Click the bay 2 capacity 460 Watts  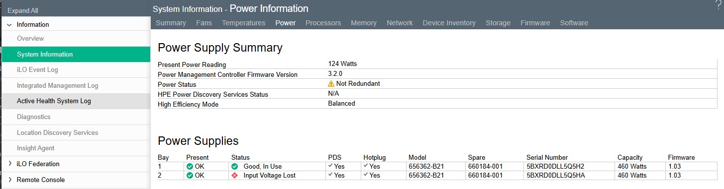pos(632,175)
